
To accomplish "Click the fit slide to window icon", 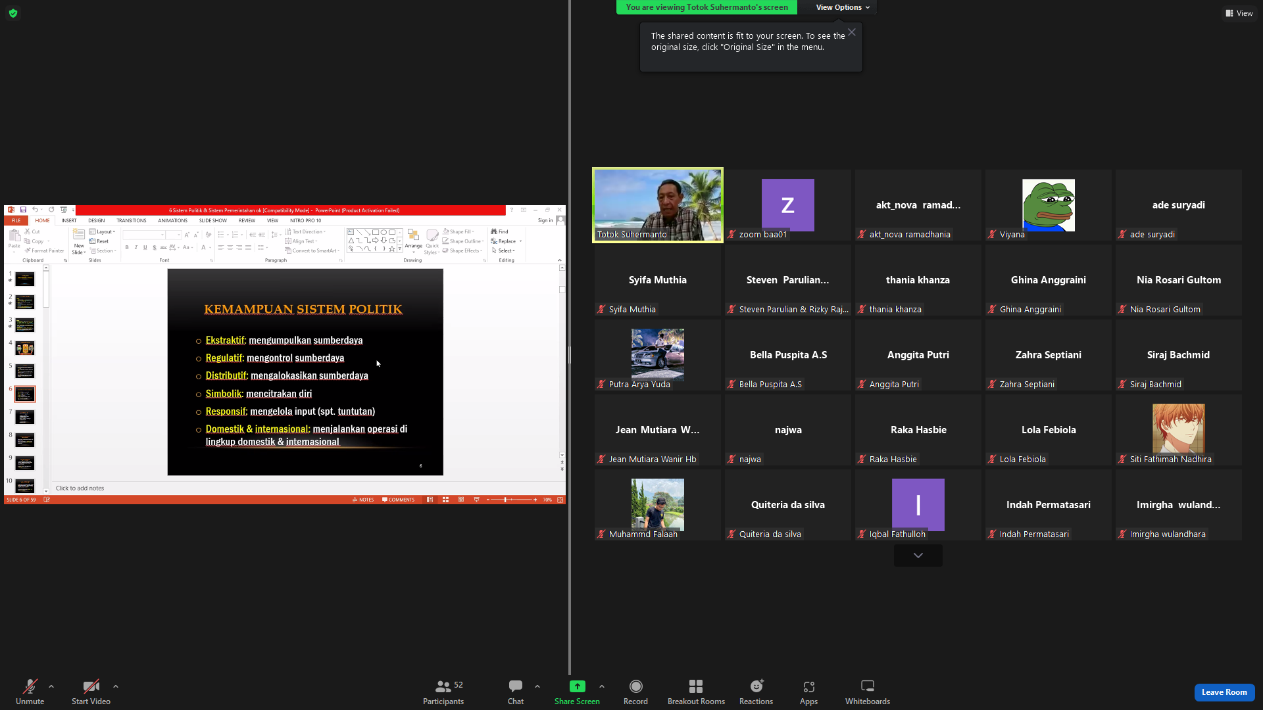I will pyautogui.click(x=560, y=500).
